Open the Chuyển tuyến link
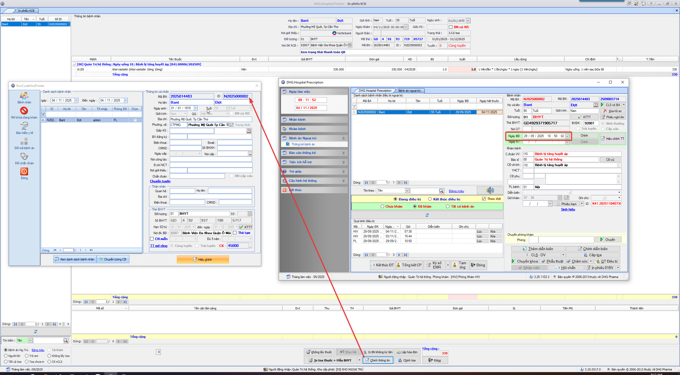This screenshot has width=680, height=375. click(160, 181)
